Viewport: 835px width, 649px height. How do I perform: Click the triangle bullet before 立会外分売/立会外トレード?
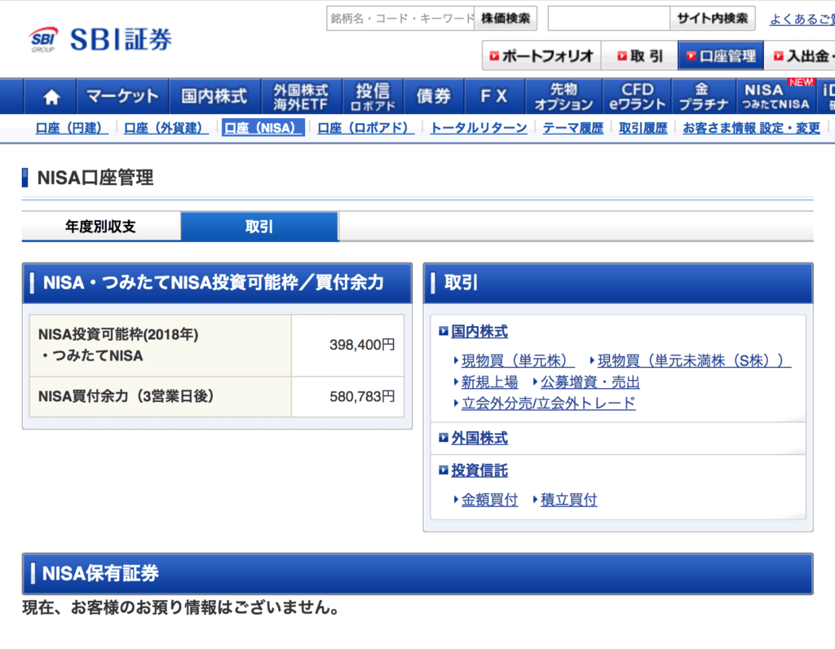tap(456, 403)
